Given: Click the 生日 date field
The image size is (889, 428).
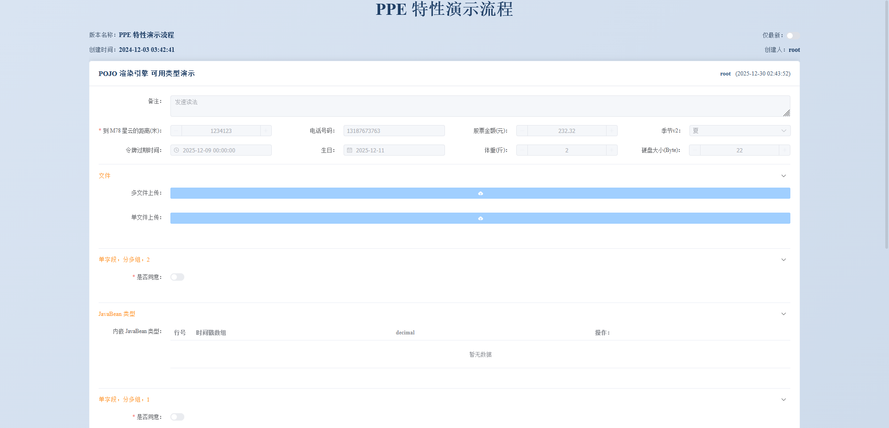Looking at the screenshot, I should click(x=394, y=150).
